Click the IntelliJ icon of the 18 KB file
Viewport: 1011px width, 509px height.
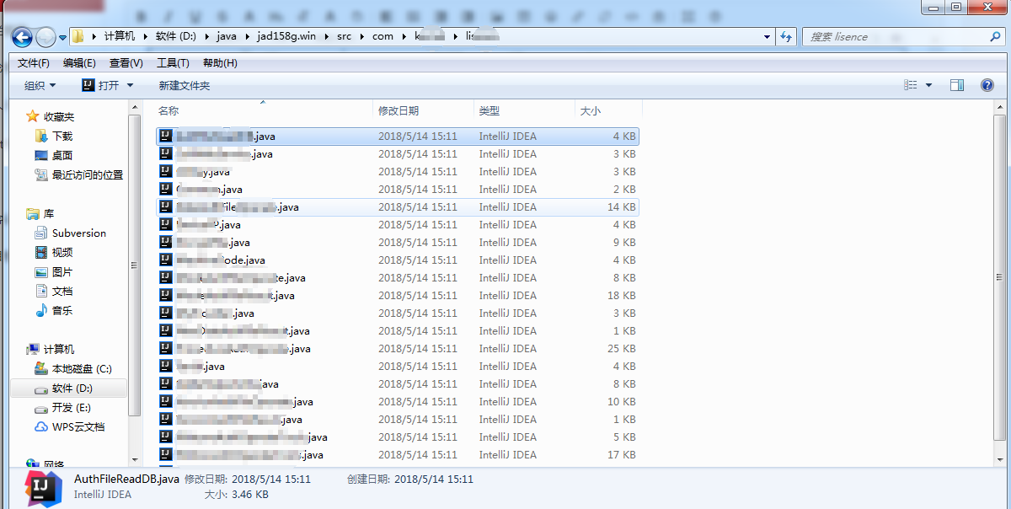click(166, 295)
